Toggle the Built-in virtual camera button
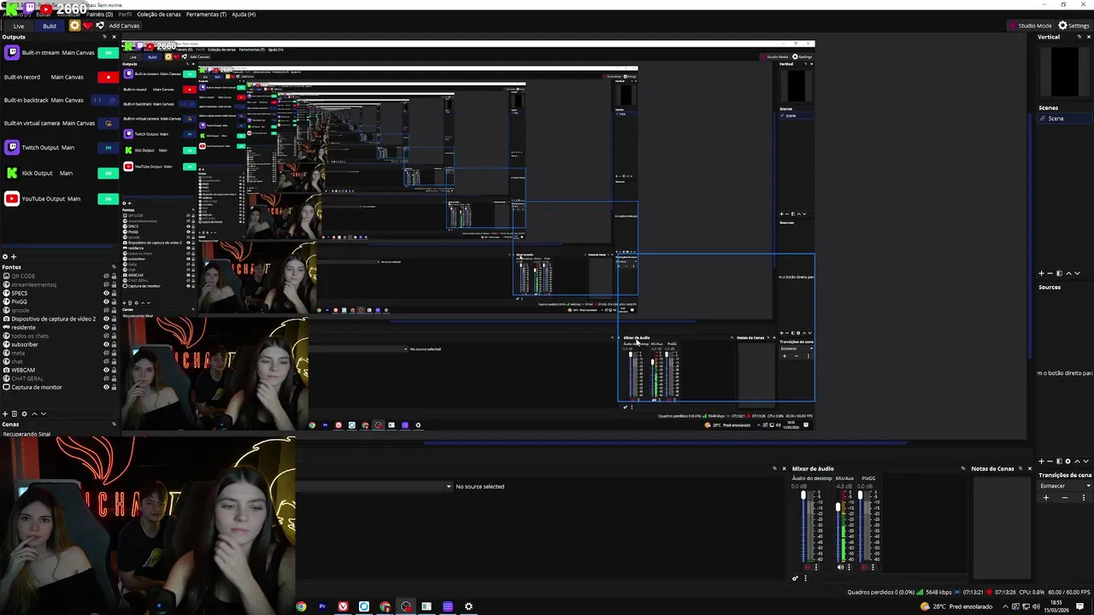 (108, 123)
